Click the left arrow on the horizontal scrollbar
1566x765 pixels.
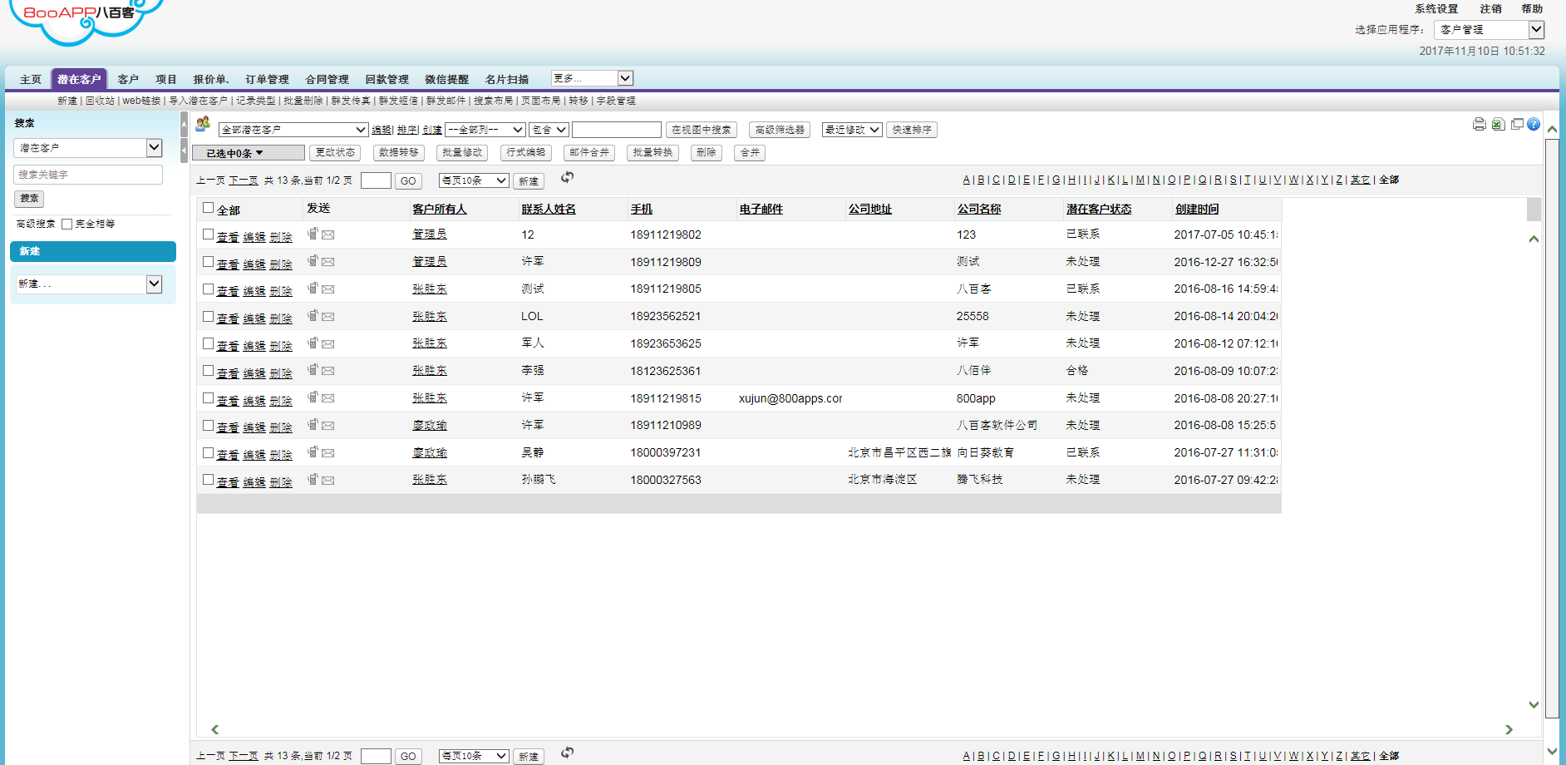(214, 729)
